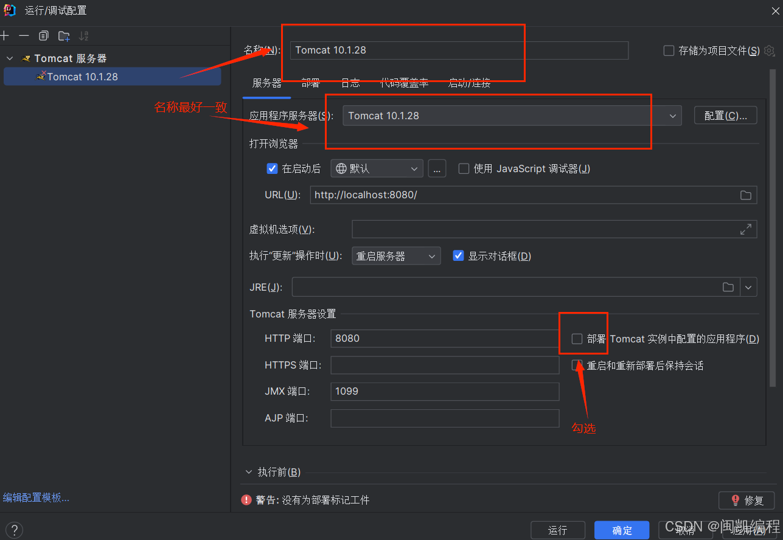
Task: Create a new configuration folder
Action: 64,36
